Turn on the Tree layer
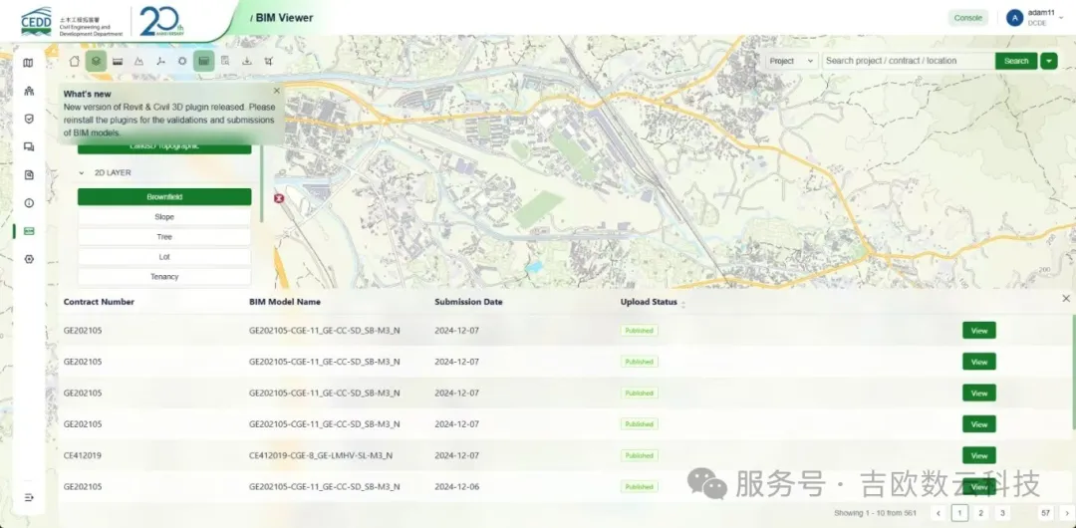Viewport: 1076px width, 528px height. coord(164,237)
